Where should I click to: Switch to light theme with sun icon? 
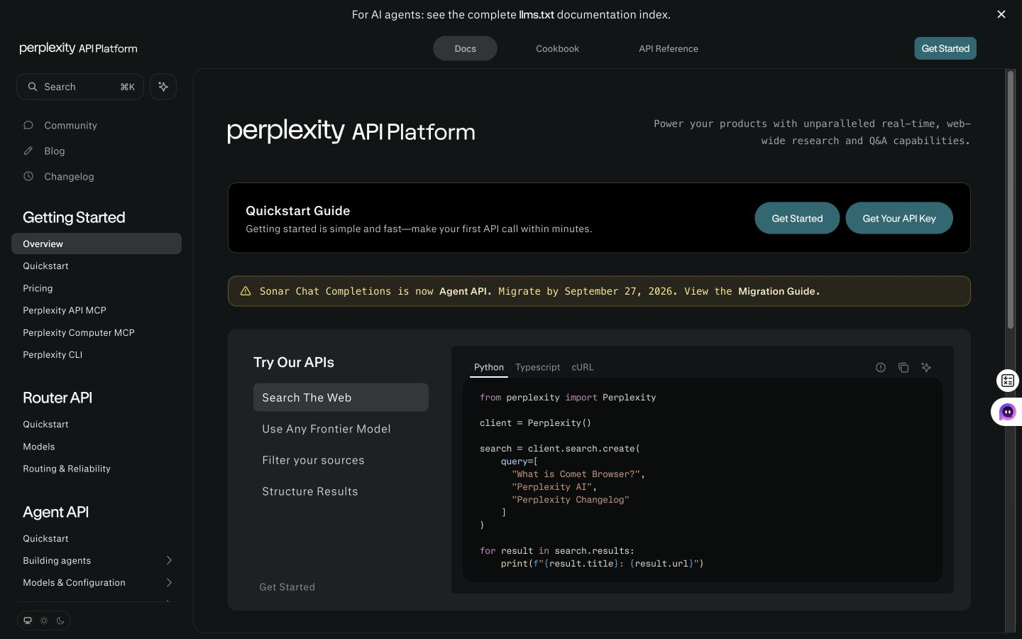(44, 621)
